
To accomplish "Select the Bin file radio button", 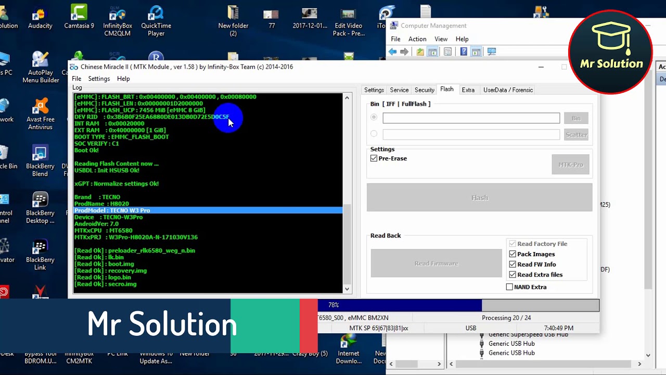I will pyautogui.click(x=374, y=118).
